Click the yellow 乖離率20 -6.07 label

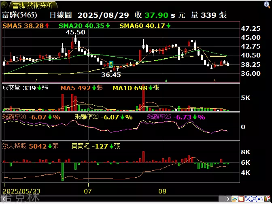point(104,117)
